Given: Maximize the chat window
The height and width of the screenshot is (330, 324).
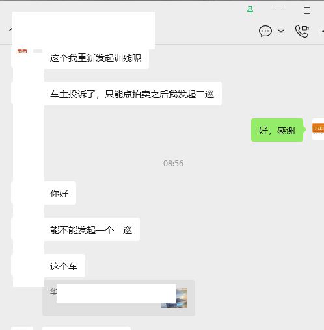Looking at the screenshot, I should (307, 10).
